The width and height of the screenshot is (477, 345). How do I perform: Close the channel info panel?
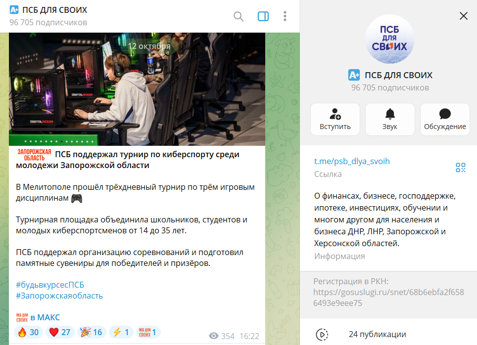tap(463, 16)
